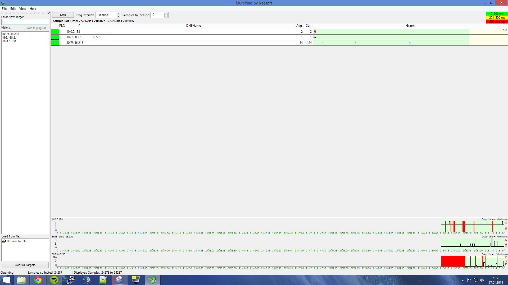Image resolution: width=508 pixels, height=285 pixels.
Task: Sort by the DNSName column header
Action: (x=193, y=26)
